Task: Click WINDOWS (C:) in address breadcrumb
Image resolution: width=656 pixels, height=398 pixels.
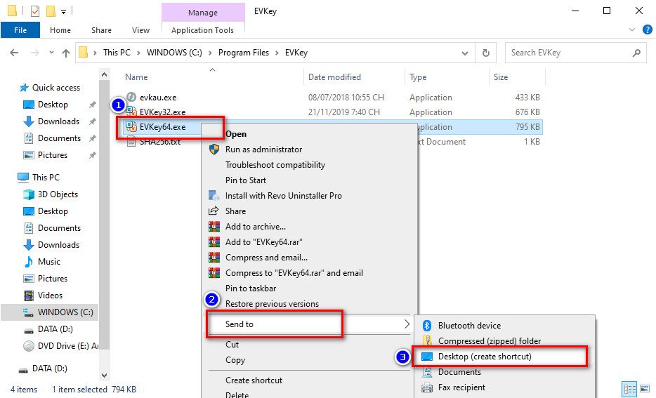Action: 174,53
